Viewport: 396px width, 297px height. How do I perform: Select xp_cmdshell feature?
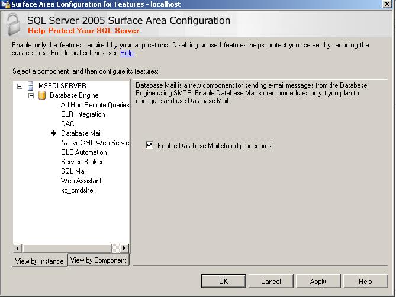pyautogui.click(x=78, y=190)
